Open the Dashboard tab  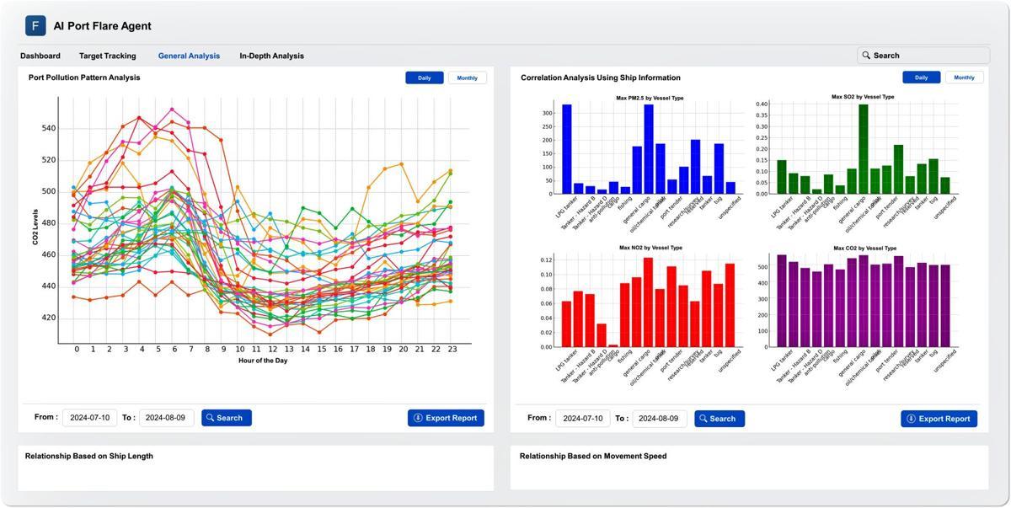click(40, 56)
